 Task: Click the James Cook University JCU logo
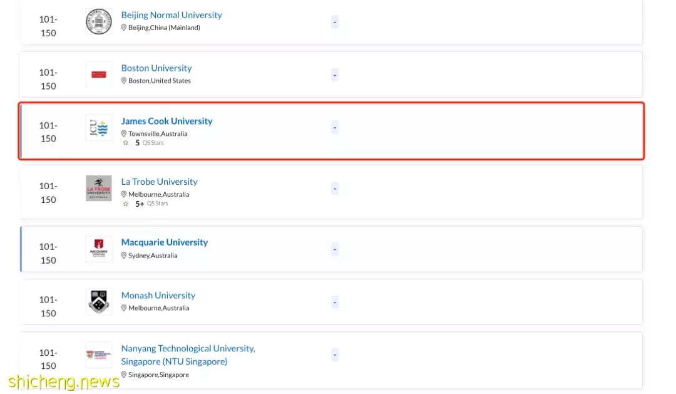[99, 128]
